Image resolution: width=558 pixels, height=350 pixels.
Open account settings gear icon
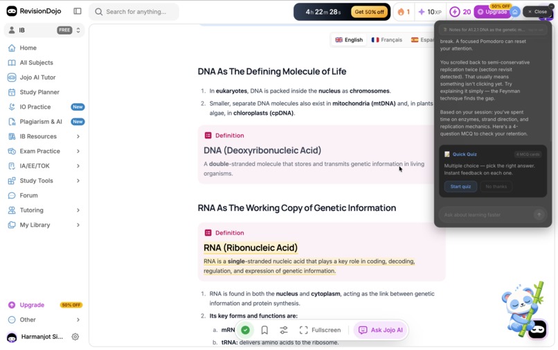click(x=75, y=336)
